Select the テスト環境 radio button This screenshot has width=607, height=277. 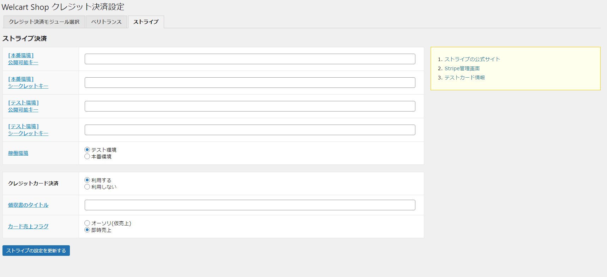coord(87,150)
